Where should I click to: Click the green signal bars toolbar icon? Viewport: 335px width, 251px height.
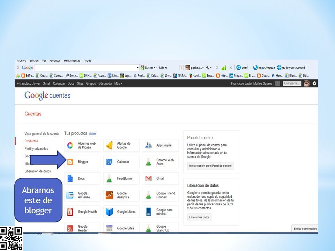224,68
